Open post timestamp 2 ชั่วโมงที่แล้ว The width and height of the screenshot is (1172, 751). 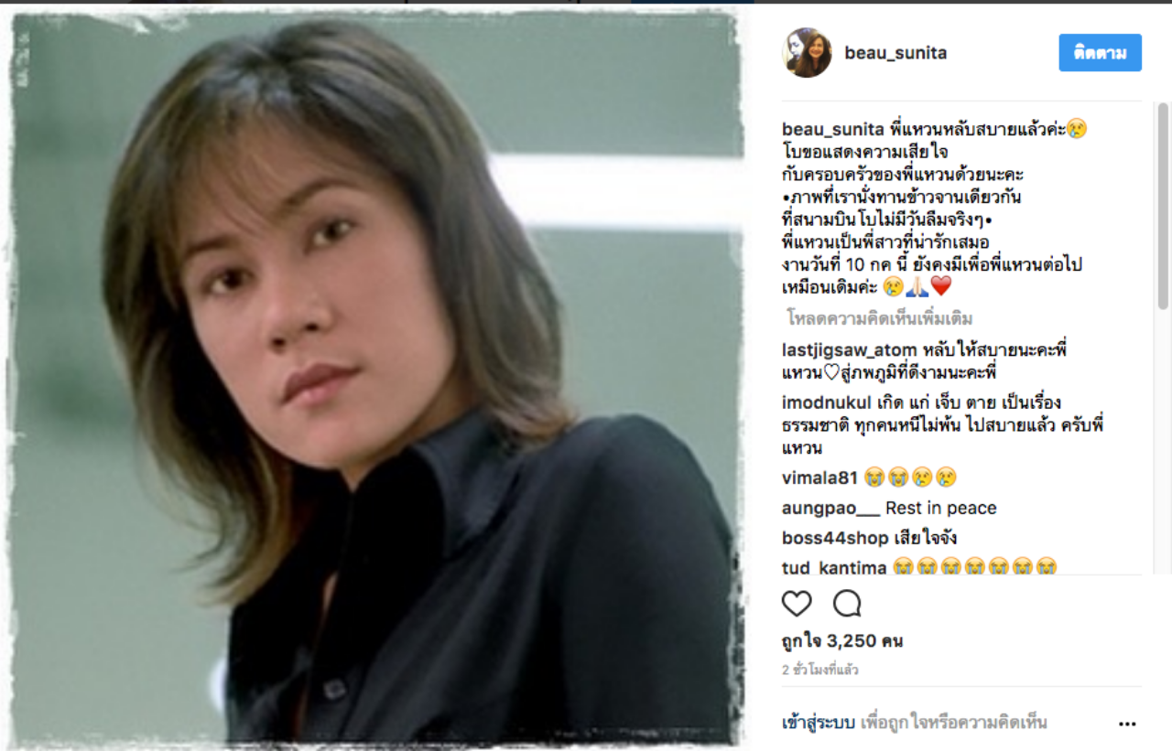click(x=820, y=671)
